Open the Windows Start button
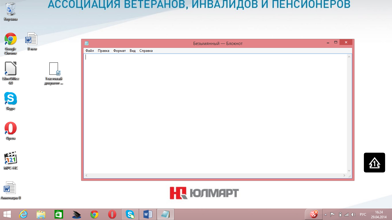Viewport: 392px width, 220px height. tap(7, 214)
